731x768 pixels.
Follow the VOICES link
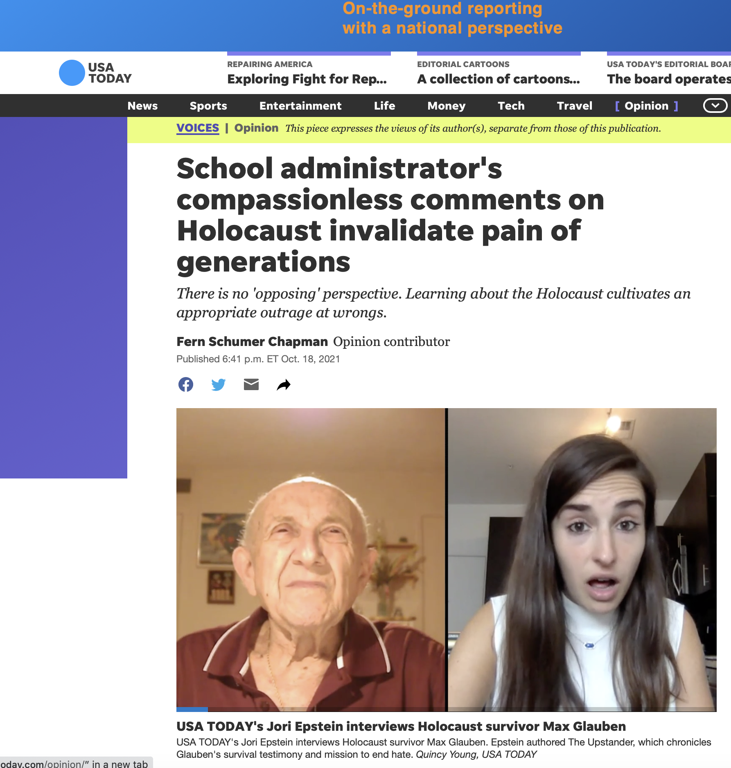(x=198, y=128)
